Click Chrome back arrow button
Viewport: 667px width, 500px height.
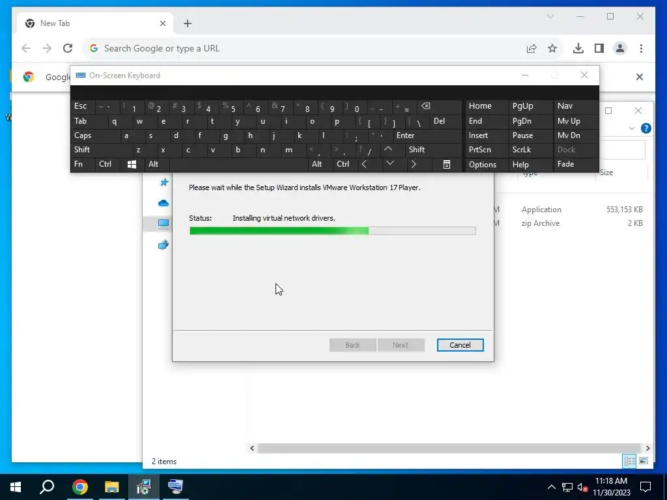(26, 48)
